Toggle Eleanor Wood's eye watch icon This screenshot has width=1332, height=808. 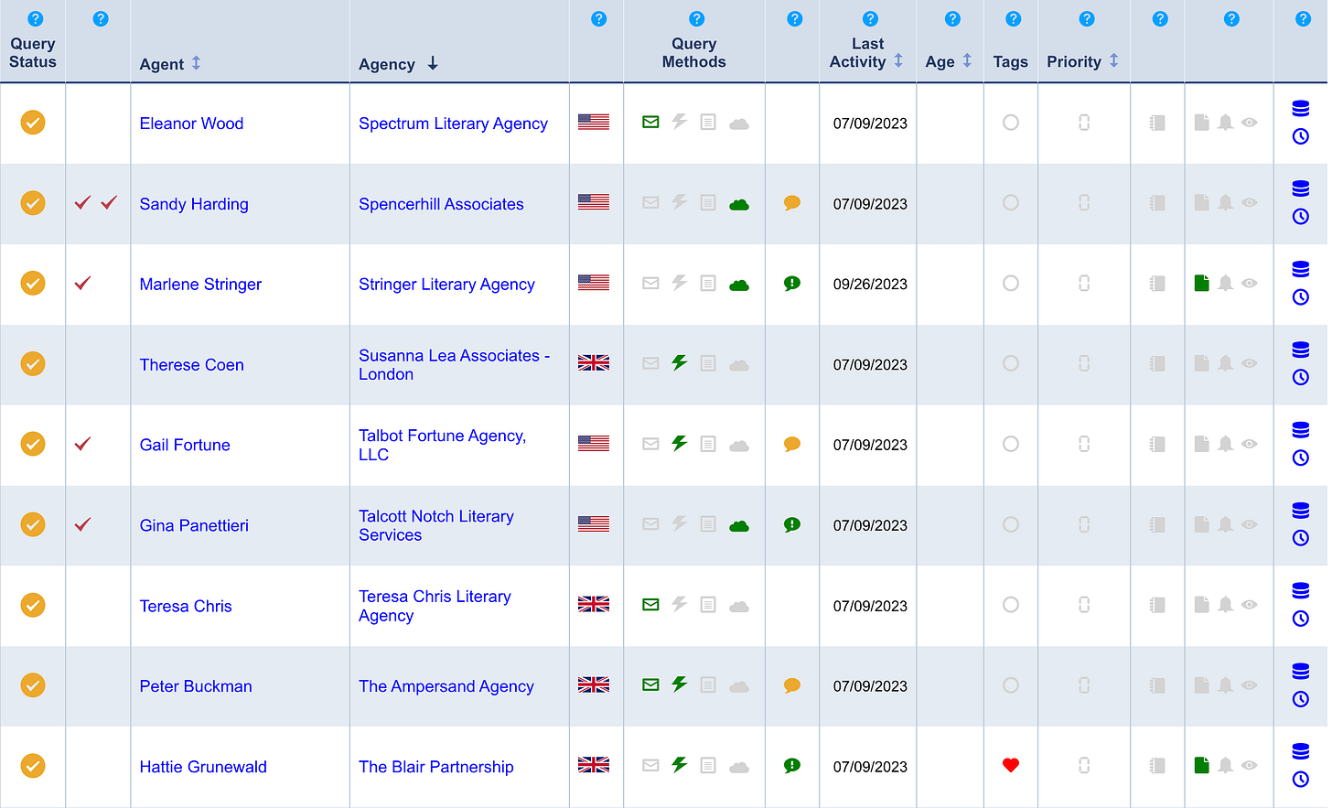pyautogui.click(x=1250, y=122)
